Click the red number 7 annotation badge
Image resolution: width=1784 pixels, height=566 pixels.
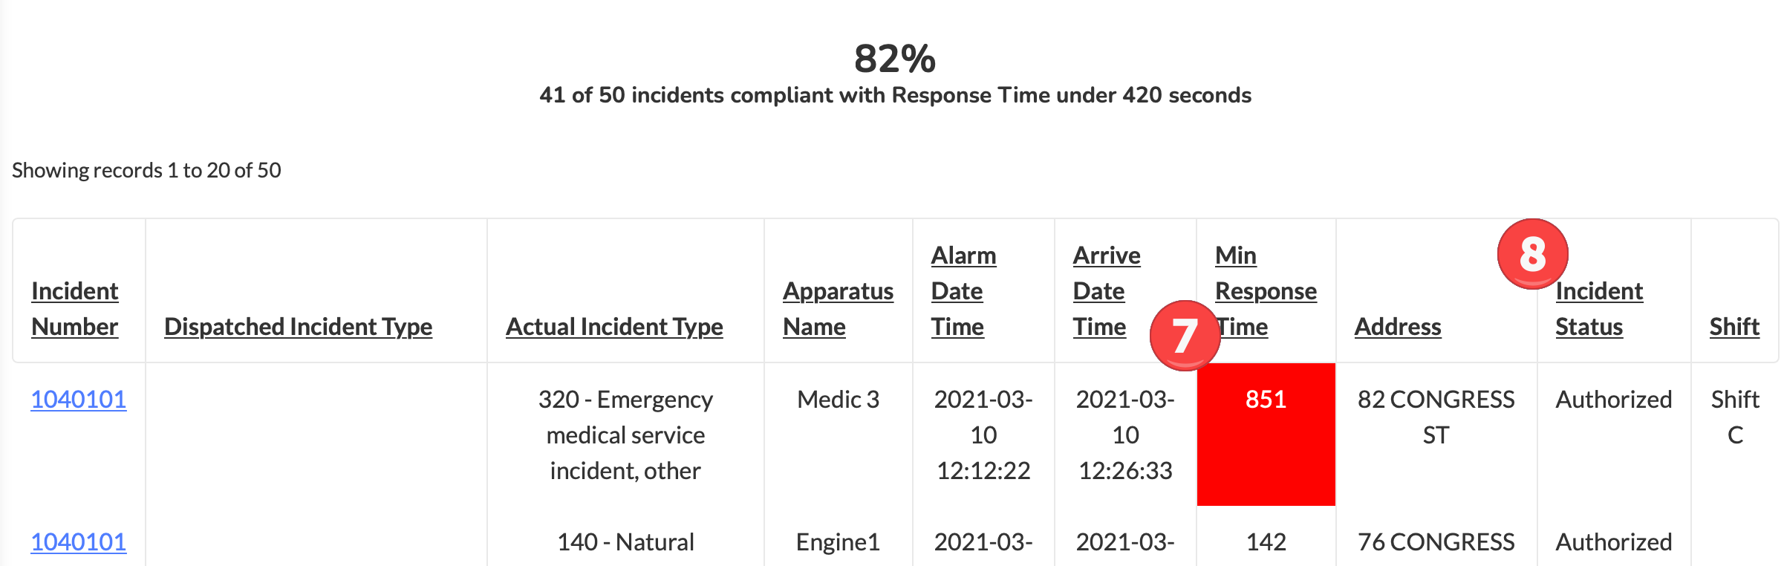1185,336
